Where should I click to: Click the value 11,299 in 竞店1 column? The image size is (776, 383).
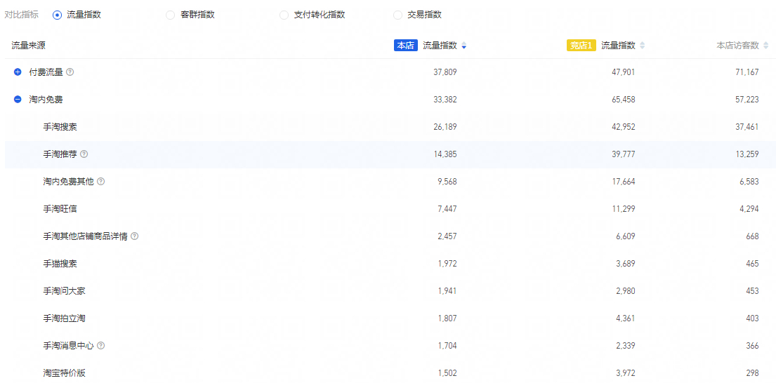(624, 209)
